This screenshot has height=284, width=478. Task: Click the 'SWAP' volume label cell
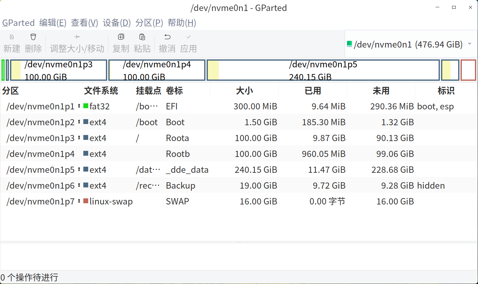(177, 201)
